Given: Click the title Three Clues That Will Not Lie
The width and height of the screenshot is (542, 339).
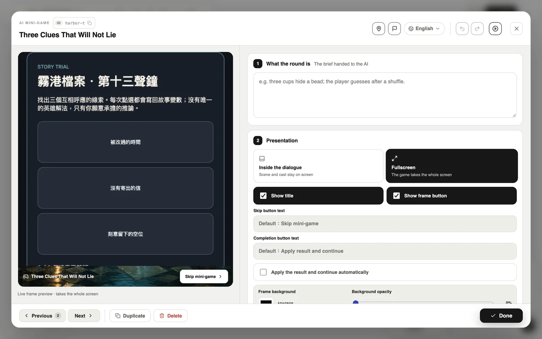Looking at the screenshot, I should tap(67, 35).
